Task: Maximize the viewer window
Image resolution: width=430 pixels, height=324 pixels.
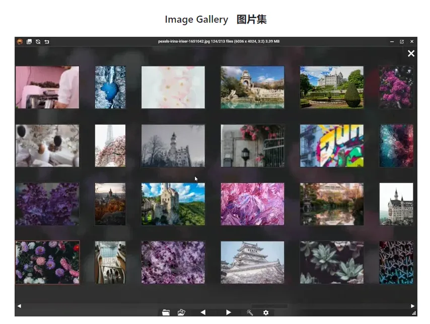Action: (402, 41)
